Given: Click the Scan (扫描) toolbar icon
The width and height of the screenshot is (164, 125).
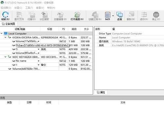Looking at the screenshot, I should 32,15.
